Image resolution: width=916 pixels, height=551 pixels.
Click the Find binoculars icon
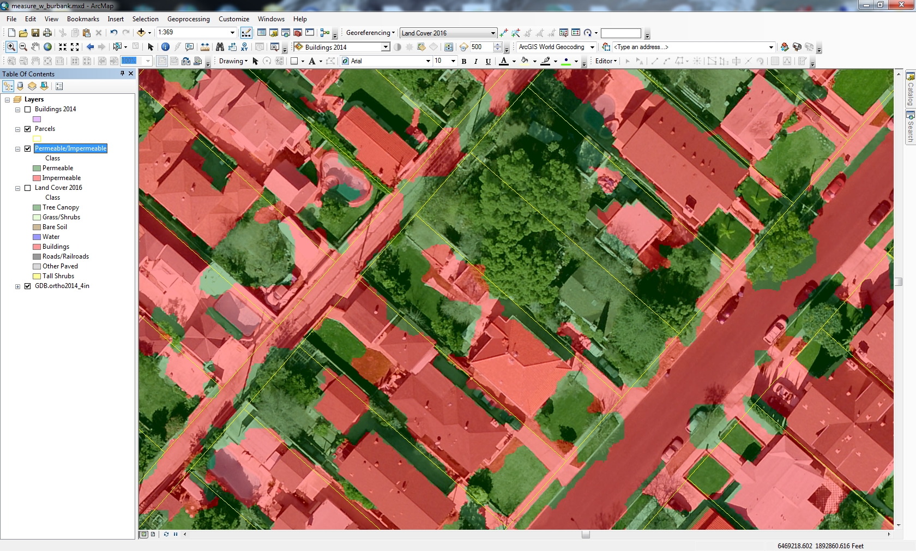click(220, 47)
